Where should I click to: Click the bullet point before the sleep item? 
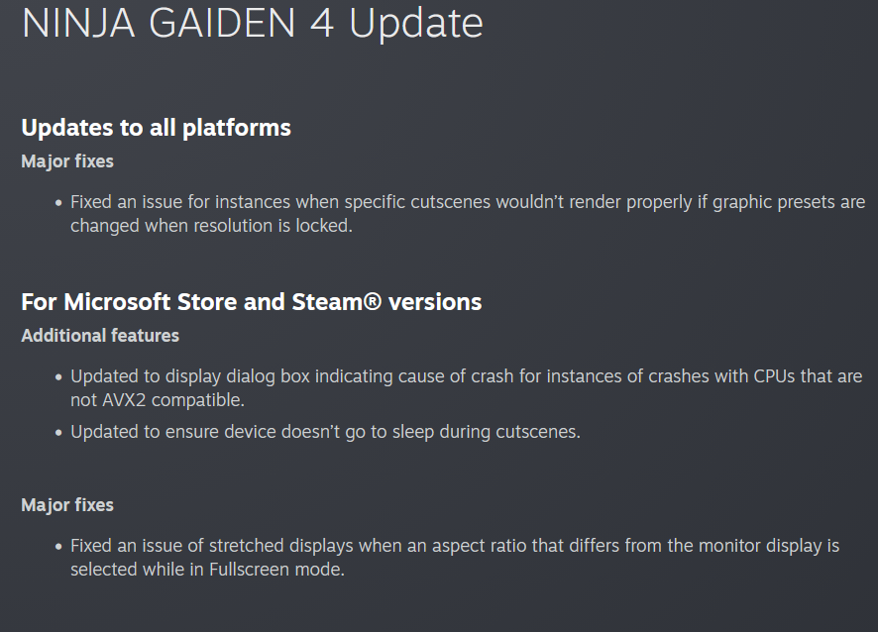(x=58, y=433)
